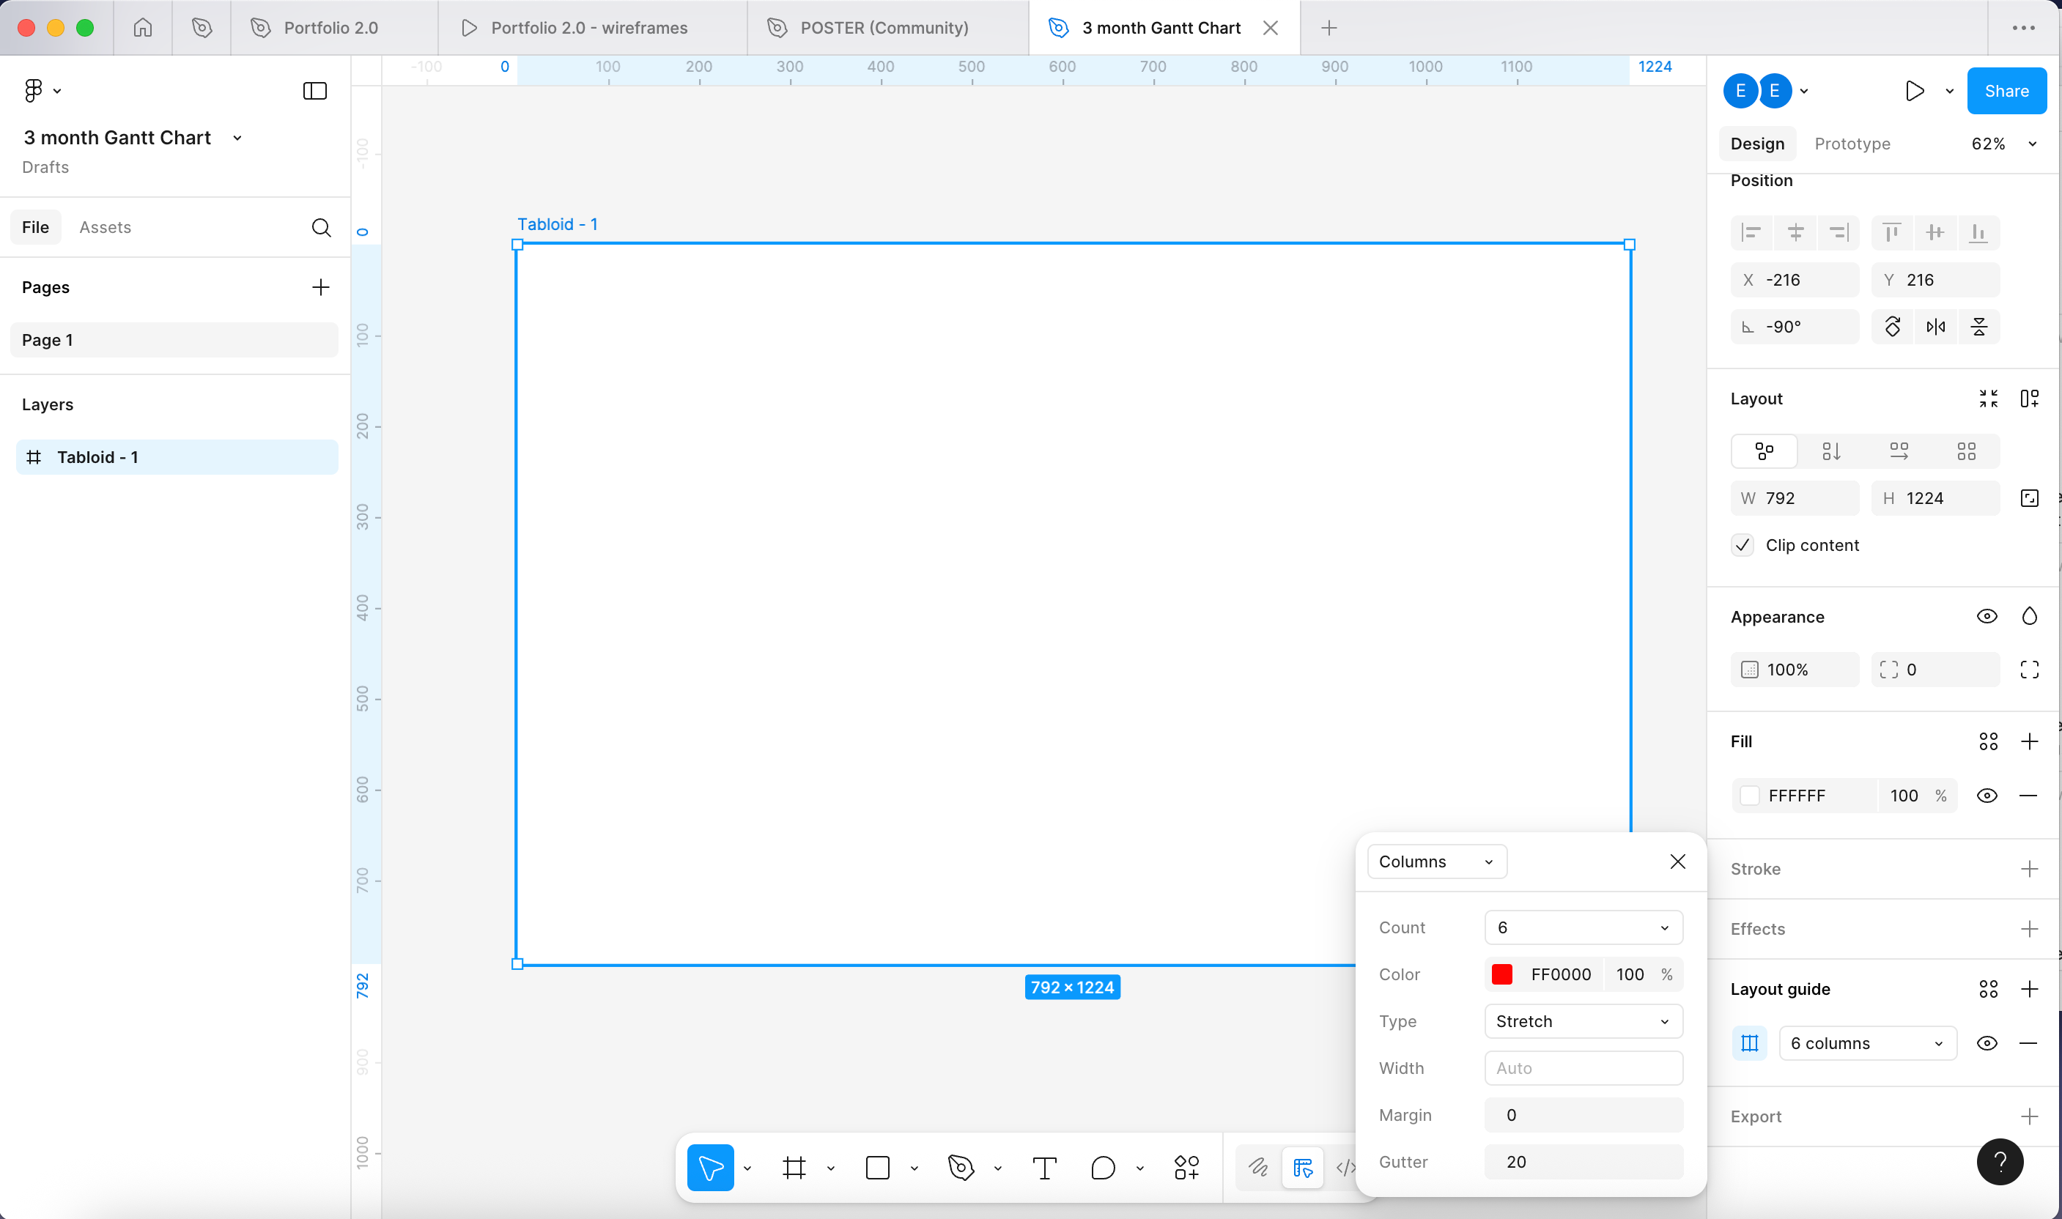Viewport: 2062px width, 1219px height.
Task: Search the file with magnifier icon
Action: click(321, 228)
